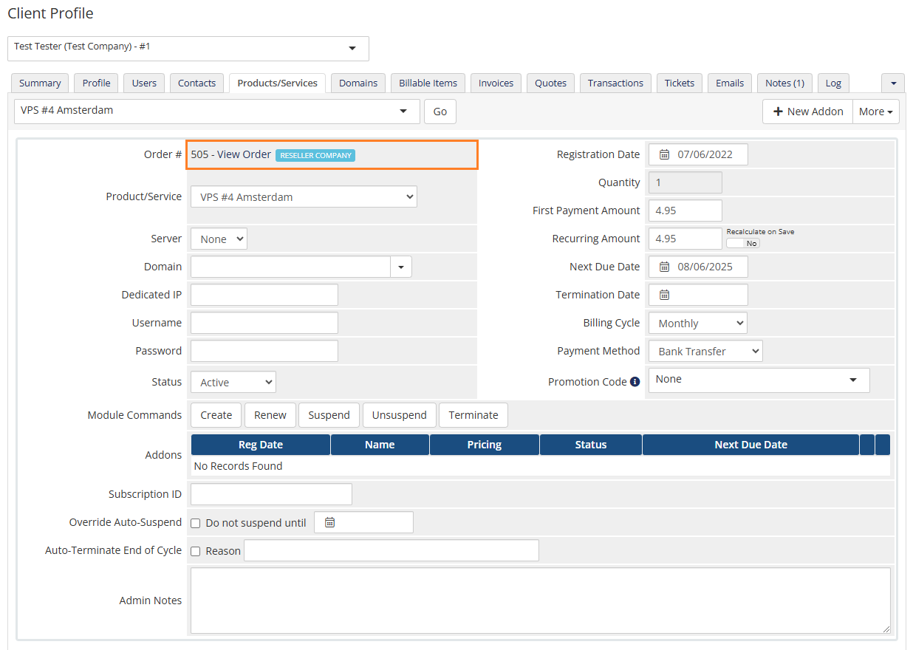Open VPS #4 Amsterdam service selector dropdown

(217, 112)
